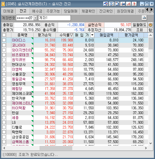Check the 수출포장 row checkbox
Image resolution: width=155 pixels, height=159 pixels.
[4, 74]
